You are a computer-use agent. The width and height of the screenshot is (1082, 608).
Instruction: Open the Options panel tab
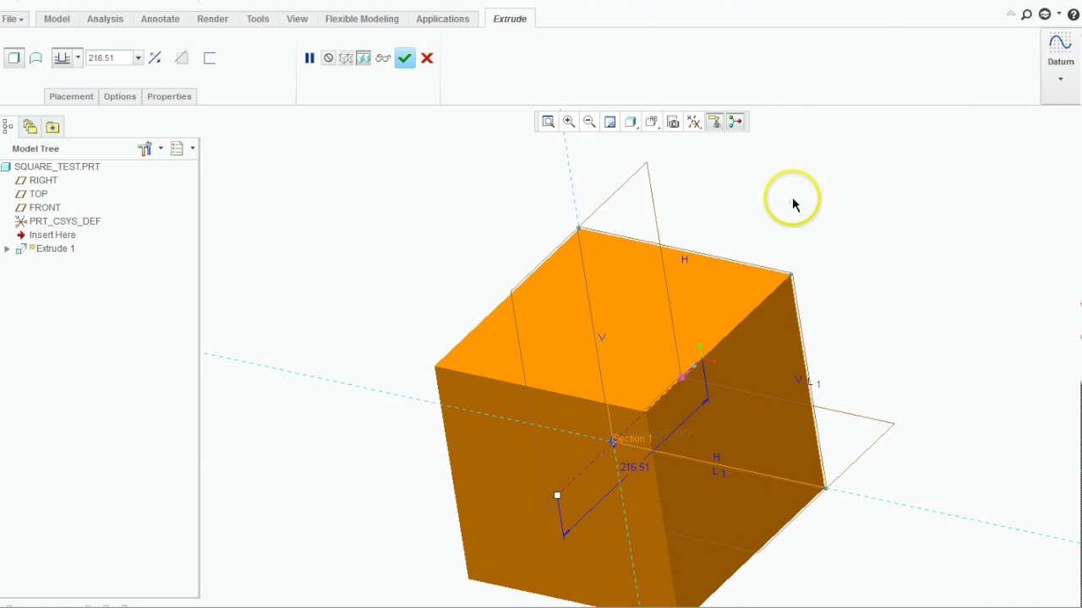pyautogui.click(x=120, y=96)
